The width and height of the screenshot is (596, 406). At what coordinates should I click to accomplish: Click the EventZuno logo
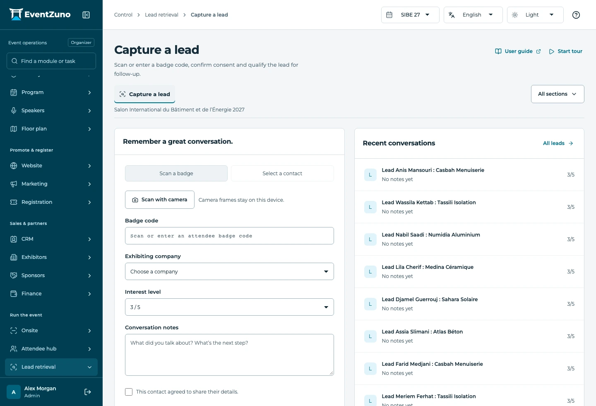click(x=40, y=15)
